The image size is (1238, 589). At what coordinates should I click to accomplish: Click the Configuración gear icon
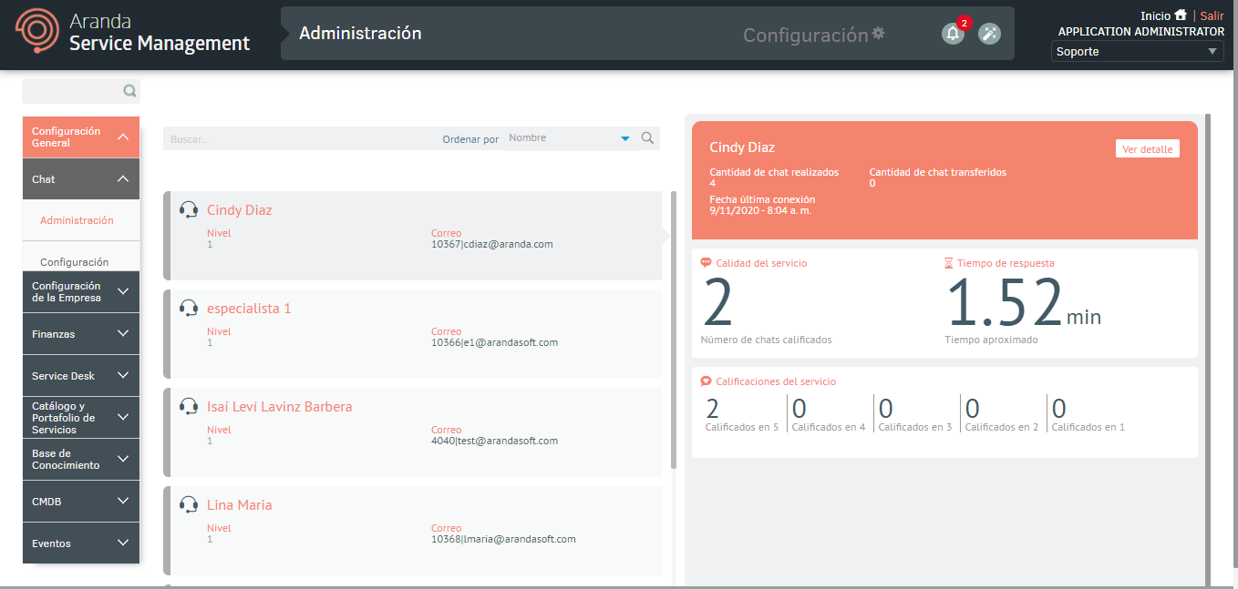click(878, 34)
